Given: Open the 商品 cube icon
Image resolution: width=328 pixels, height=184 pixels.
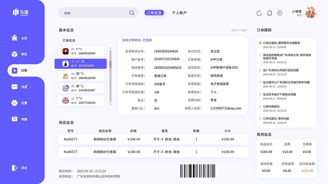Looking at the screenshot, I should 15,54.
